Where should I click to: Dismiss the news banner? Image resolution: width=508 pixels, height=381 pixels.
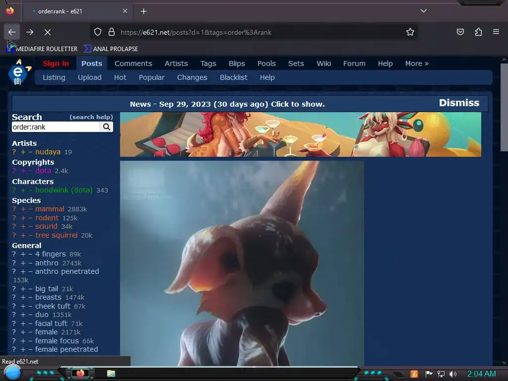pos(459,103)
